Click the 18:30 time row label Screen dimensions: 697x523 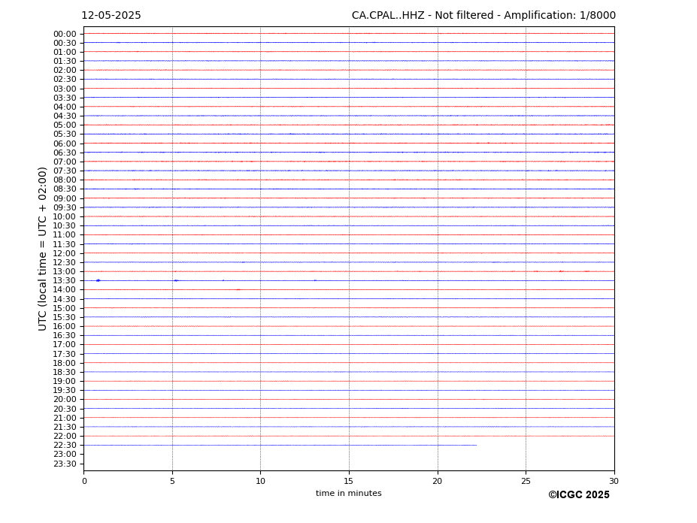(65, 373)
